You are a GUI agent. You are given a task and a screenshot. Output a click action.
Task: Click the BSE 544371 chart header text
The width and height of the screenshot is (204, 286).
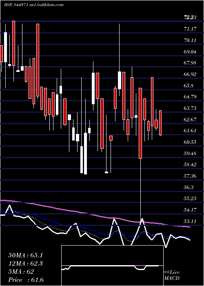[x=34, y=5]
